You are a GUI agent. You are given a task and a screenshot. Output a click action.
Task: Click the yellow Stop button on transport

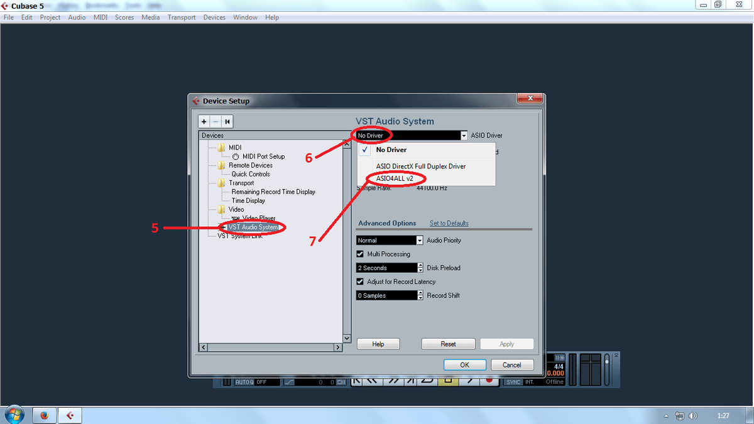coord(447,381)
